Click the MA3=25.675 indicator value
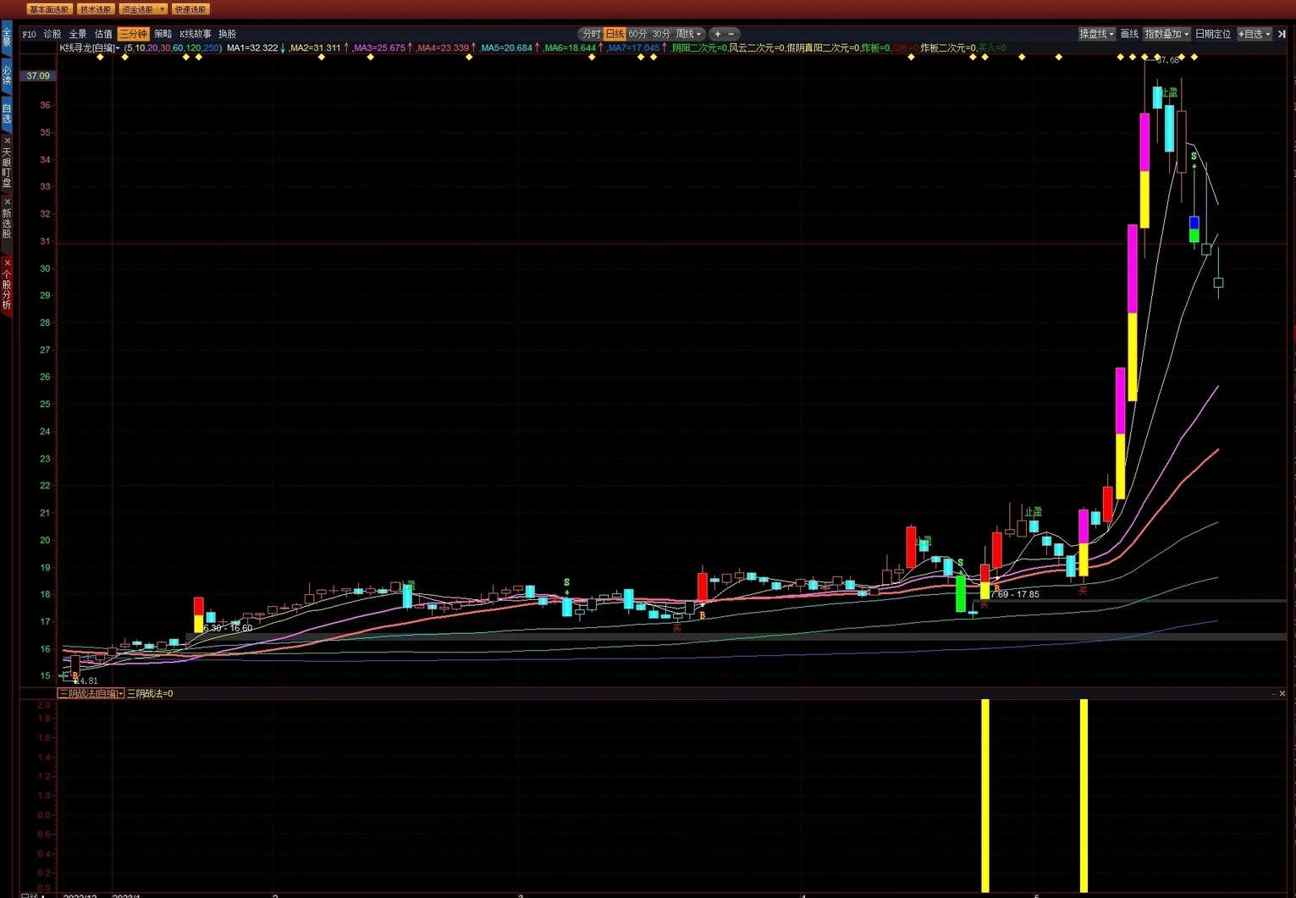The width and height of the screenshot is (1296, 898). (x=379, y=48)
